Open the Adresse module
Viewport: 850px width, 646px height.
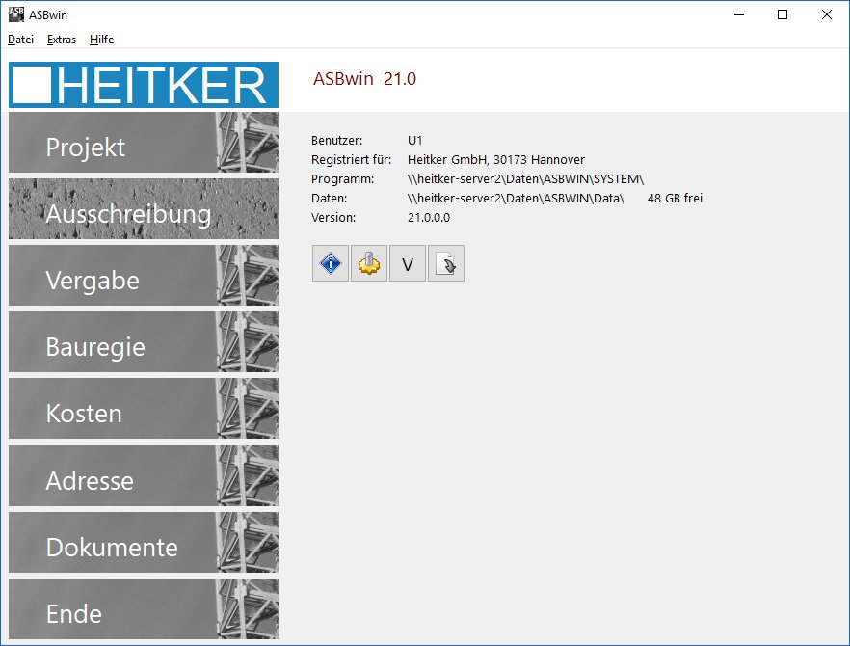pos(143,476)
